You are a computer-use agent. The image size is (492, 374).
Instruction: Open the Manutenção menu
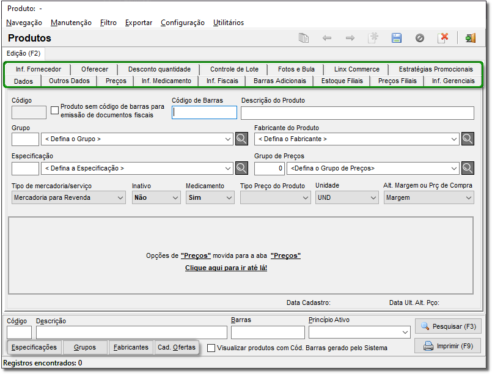(71, 23)
